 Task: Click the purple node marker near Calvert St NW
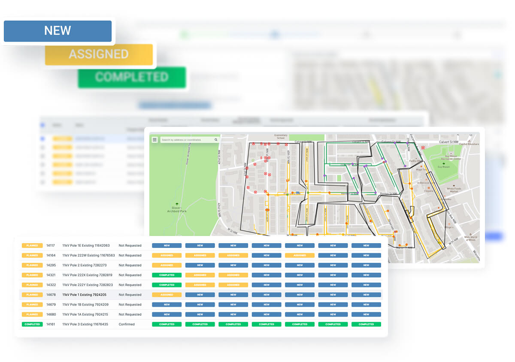pos(406,143)
